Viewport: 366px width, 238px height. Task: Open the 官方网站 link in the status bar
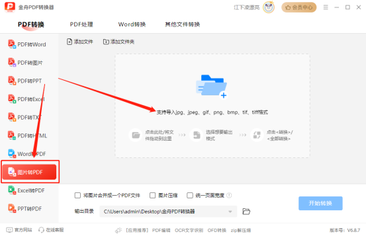[x=19, y=230]
